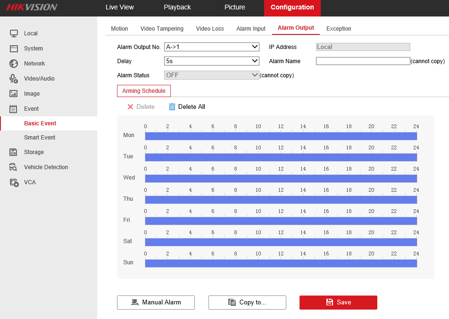Click the Vehicle Detection icon
449x319 pixels.
(14, 167)
